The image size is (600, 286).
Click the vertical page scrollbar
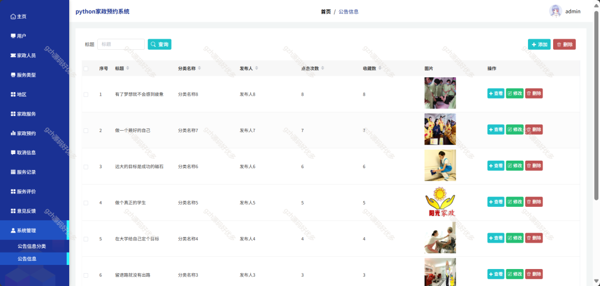pos(596,105)
